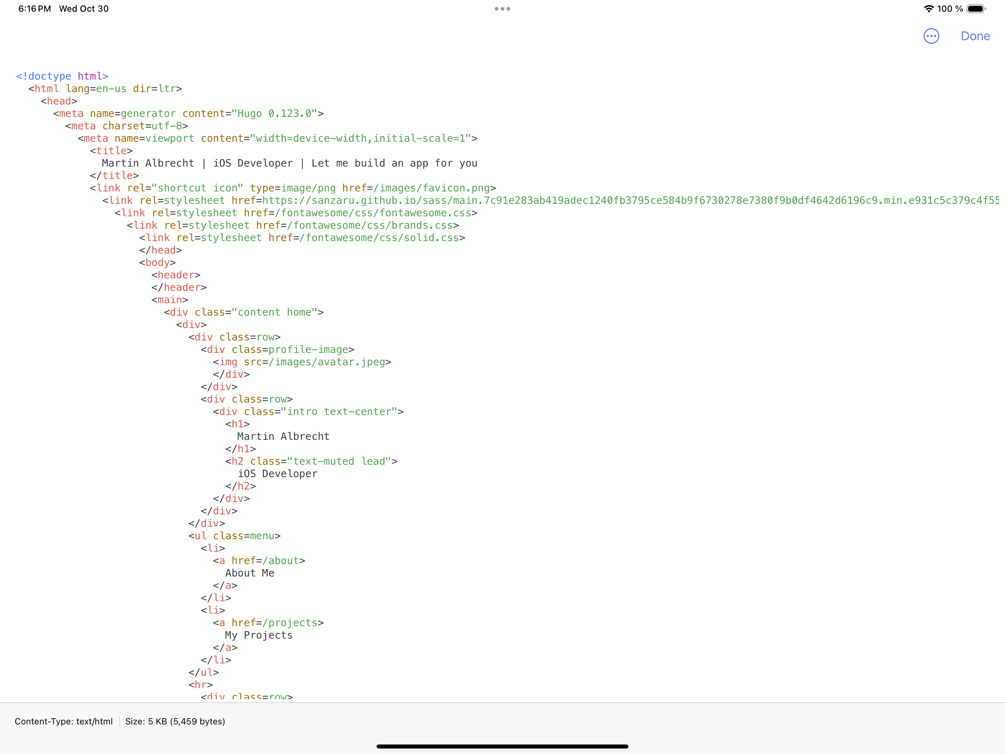Click the shortcut icon favicon.png link line
Image resolution: width=1005 pixels, height=754 pixels.
293,188
